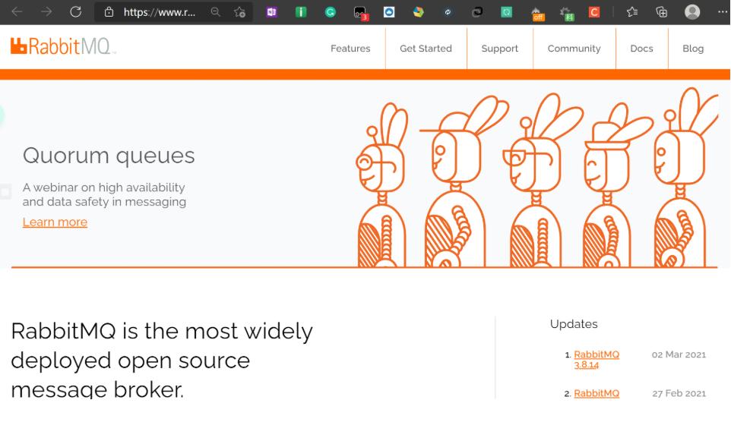Click the multicolor hexagon extension icon
This screenshot has width=731, height=422.
(418, 12)
